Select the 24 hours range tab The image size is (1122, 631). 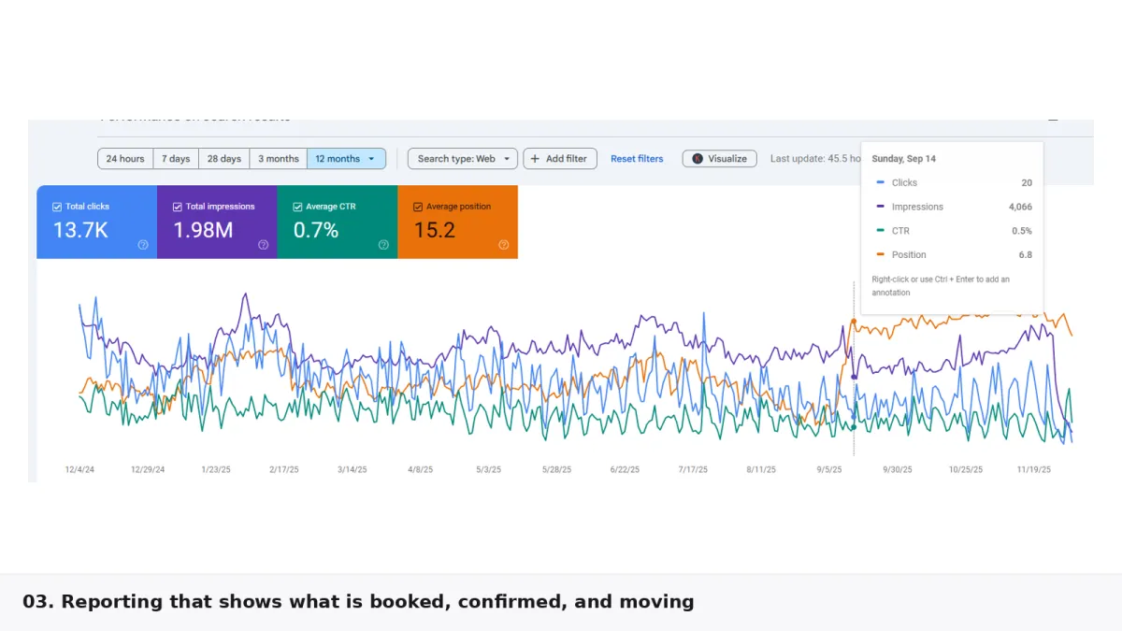click(x=125, y=159)
